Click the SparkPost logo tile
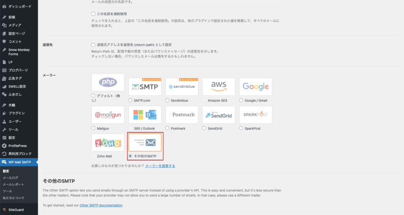 [x=256, y=114]
